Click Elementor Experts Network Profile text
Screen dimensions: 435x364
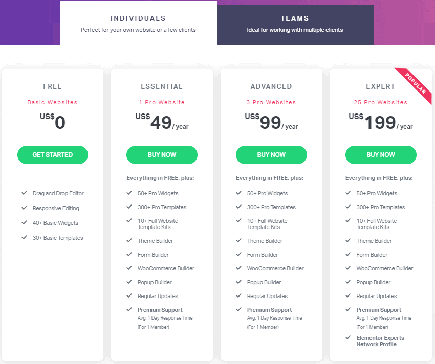[380, 341]
